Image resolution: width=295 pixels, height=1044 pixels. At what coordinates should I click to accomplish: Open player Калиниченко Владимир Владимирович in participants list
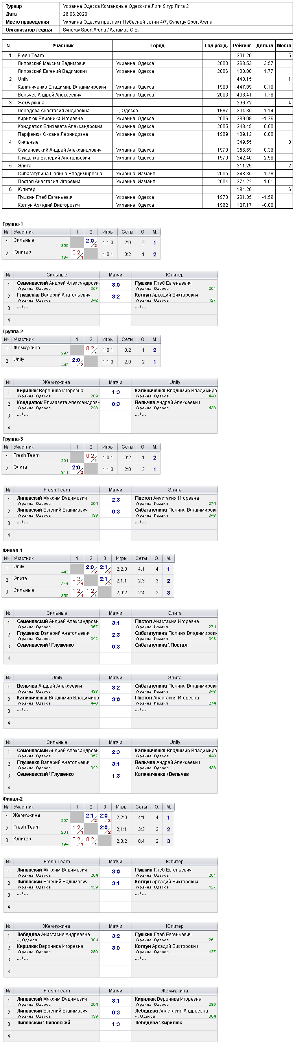click(x=62, y=87)
